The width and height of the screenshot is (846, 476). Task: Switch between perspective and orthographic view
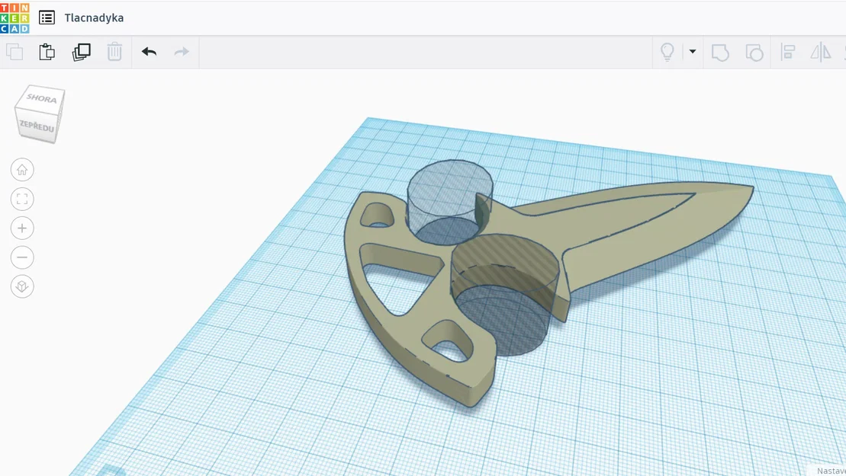(x=22, y=286)
